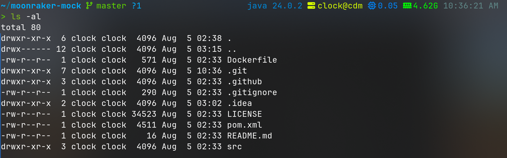This screenshot has width=507, height=158.
Task: Click the tilde home directory symbol
Action: tap(3, 6)
